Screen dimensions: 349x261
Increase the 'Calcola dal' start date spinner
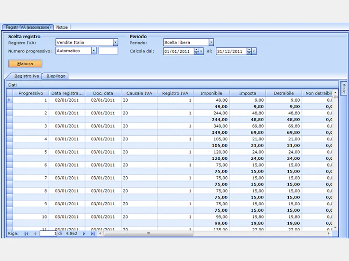coord(196,50)
